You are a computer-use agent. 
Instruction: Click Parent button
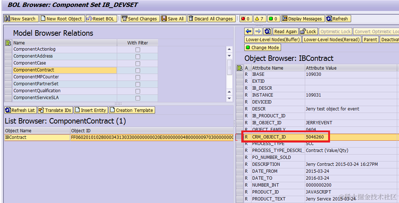click(370, 40)
